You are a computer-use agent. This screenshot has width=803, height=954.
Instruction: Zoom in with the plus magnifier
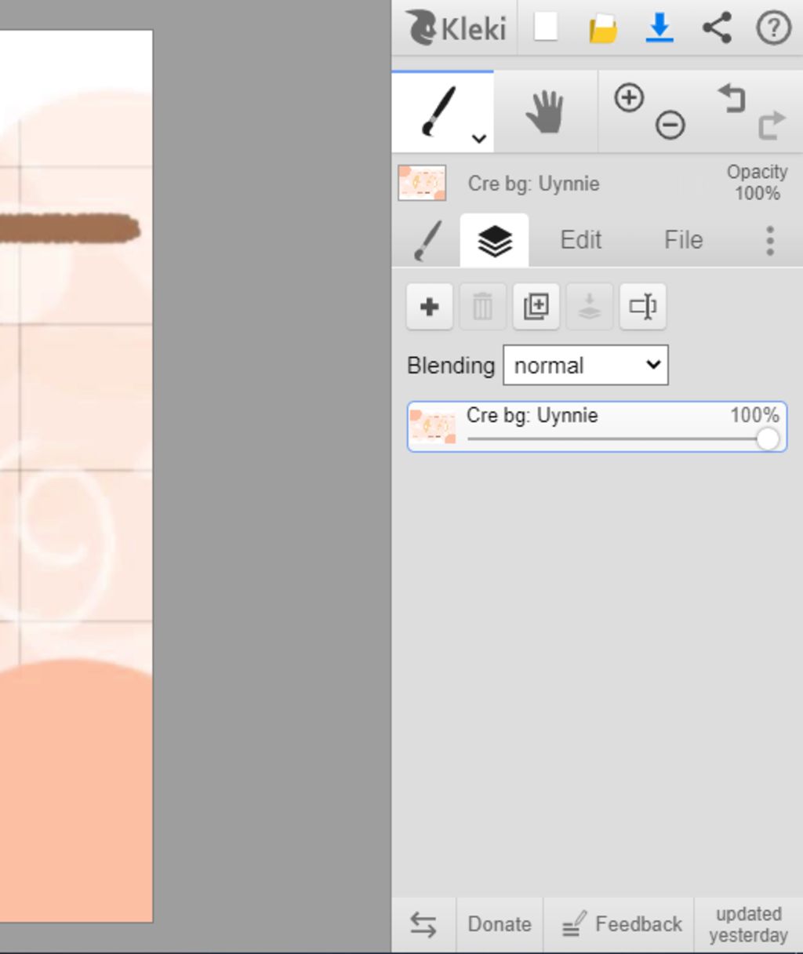click(629, 98)
